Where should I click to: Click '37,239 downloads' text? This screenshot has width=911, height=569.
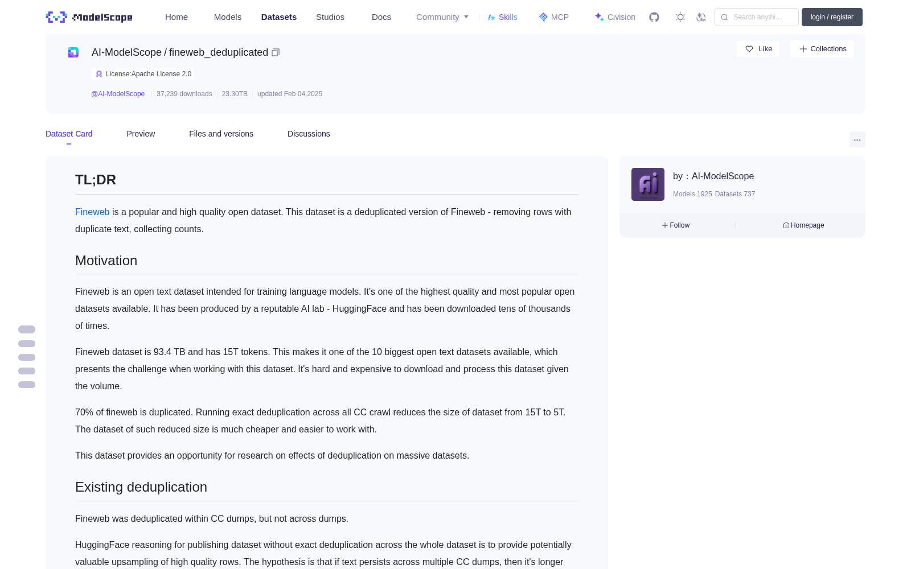pyautogui.click(x=184, y=94)
